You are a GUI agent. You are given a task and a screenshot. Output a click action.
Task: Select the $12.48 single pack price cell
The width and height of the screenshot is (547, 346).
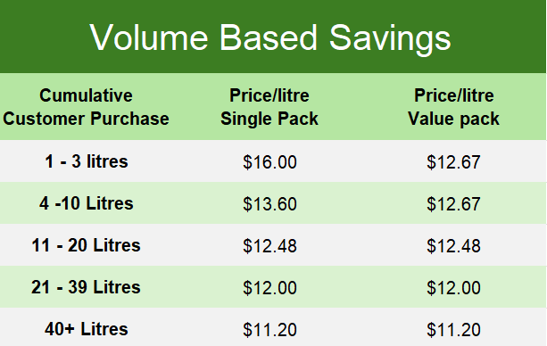[269, 246]
